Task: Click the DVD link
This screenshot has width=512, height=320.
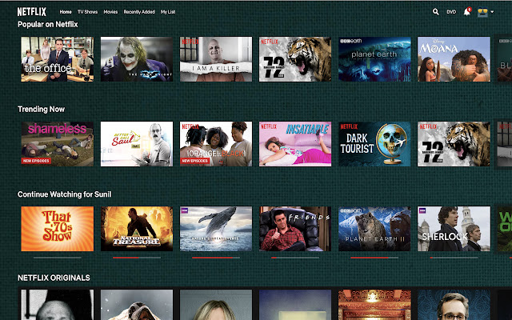Action: pos(451,12)
